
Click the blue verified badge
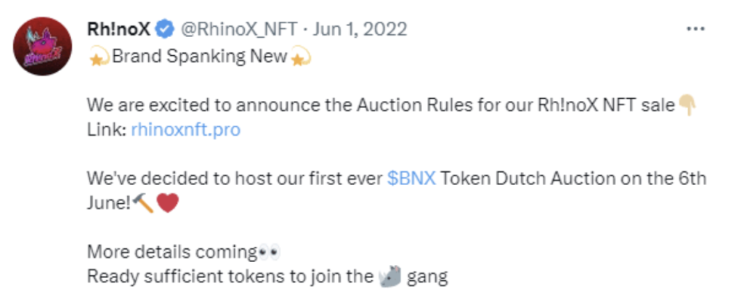pyautogui.click(x=164, y=30)
